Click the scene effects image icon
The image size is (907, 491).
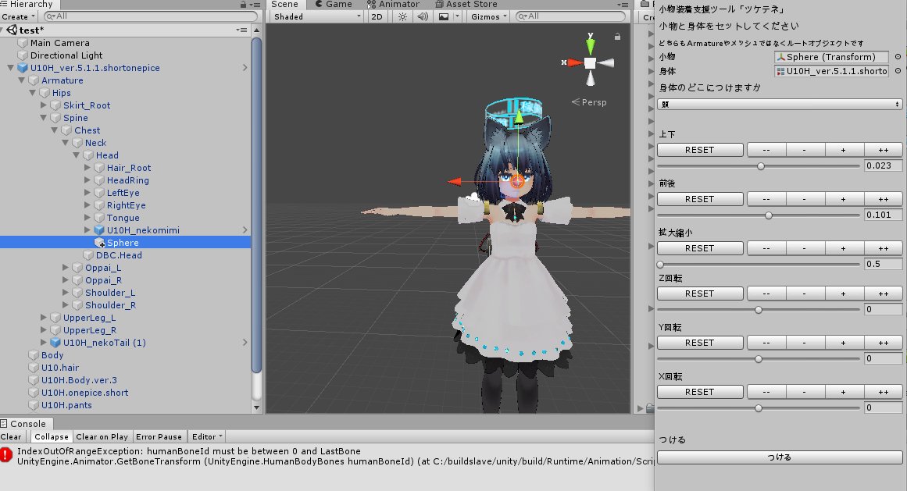[x=444, y=16]
